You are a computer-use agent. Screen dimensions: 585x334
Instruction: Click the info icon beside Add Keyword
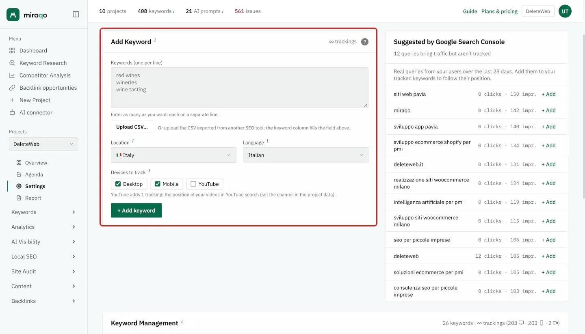point(155,40)
